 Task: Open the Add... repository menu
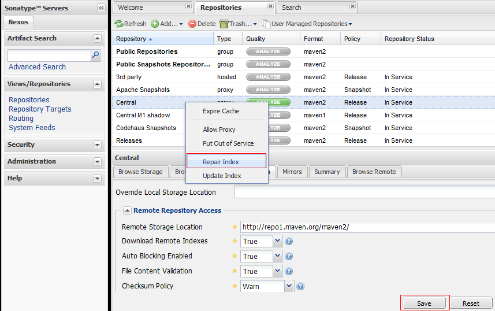coord(167,24)
